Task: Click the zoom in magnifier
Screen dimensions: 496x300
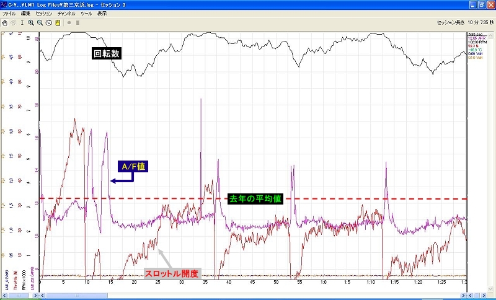Action: coord(31,23)
